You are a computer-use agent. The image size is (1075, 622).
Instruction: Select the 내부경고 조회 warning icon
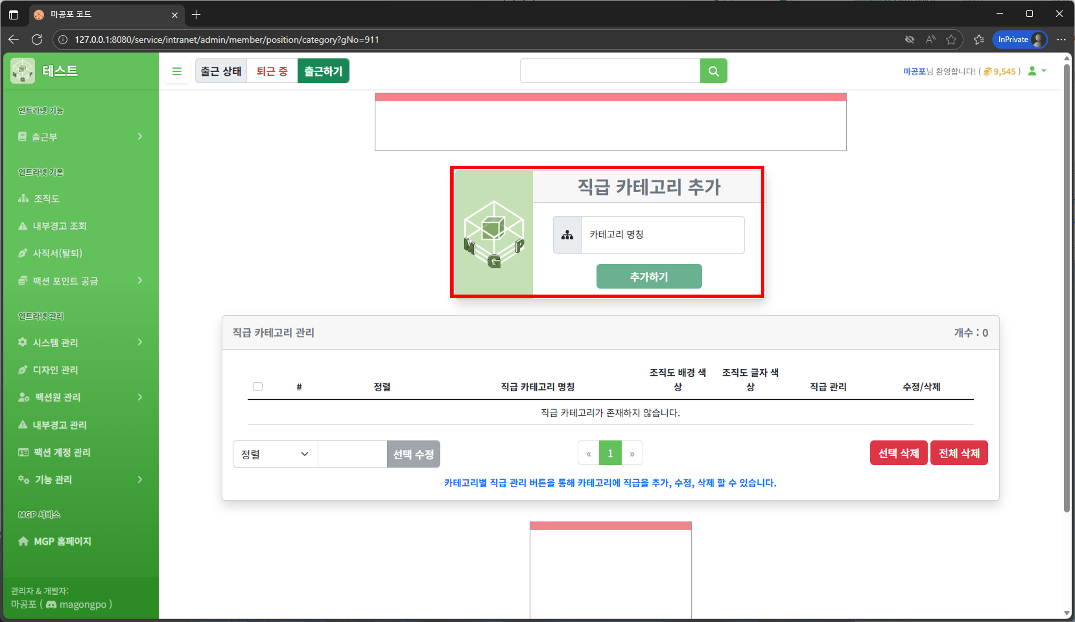point(23,226)
